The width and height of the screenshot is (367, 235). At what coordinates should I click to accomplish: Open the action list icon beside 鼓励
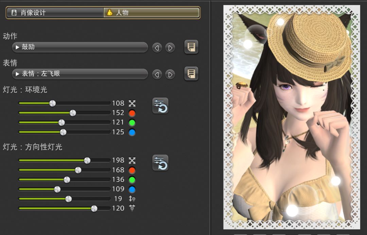[191, 47]
